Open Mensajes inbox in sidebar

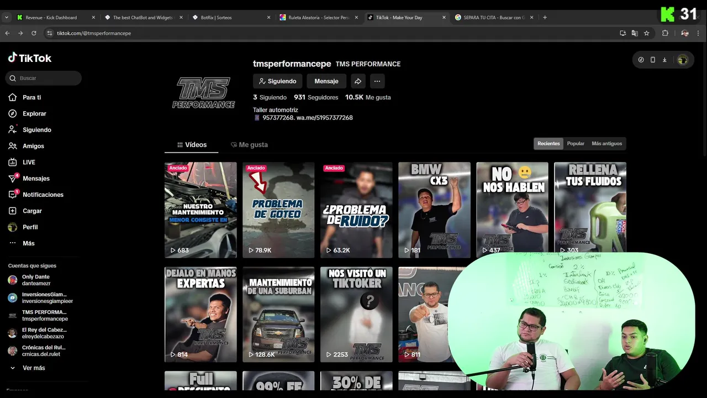[29, 179]
